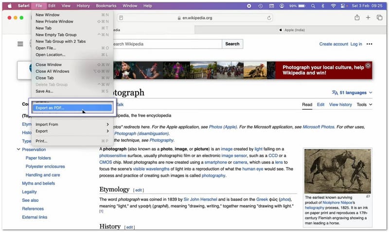Image resolution: width=389 pixels, height=232 pixels.
Task: Open Paper folders in contents sidebar
Action: pos(38,158)
